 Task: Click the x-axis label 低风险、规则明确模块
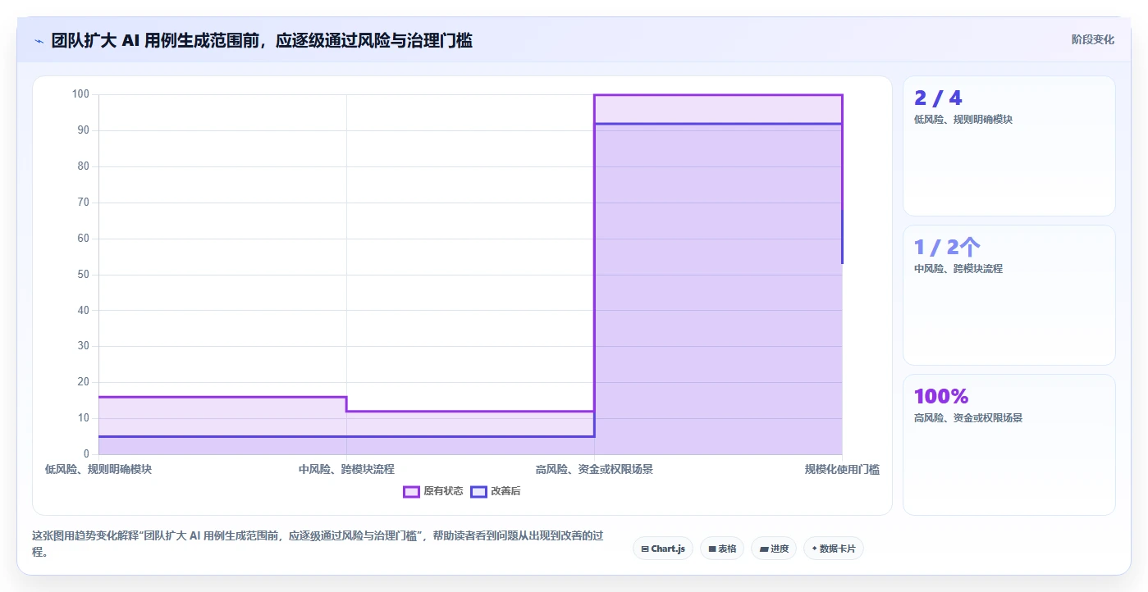pos(98,469)
